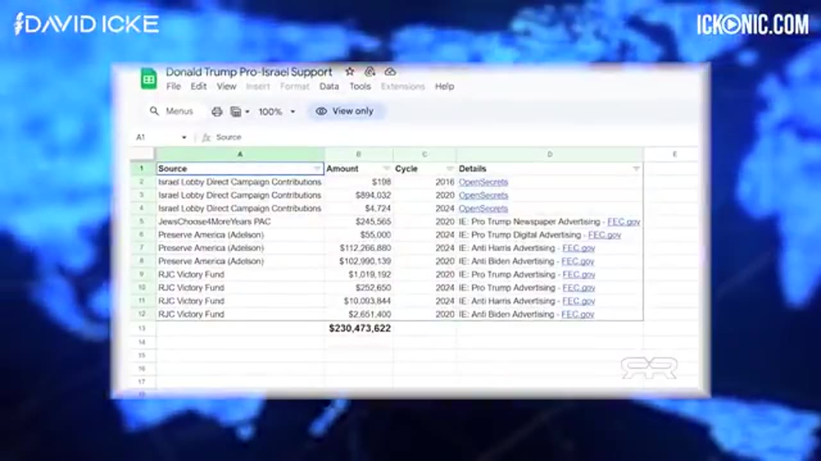The height and width of the screenshot is (461, 821).
Task: Open the Extensions menu
Action: [403, 86]
